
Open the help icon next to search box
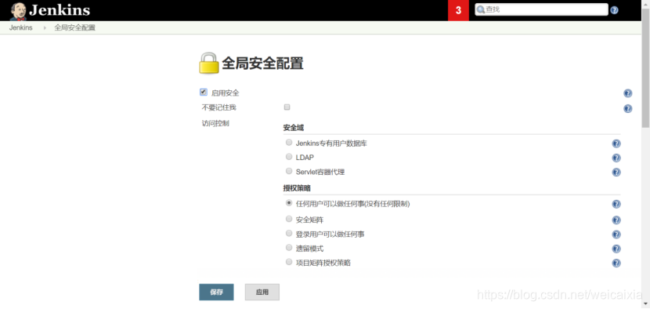click(614, 10)
